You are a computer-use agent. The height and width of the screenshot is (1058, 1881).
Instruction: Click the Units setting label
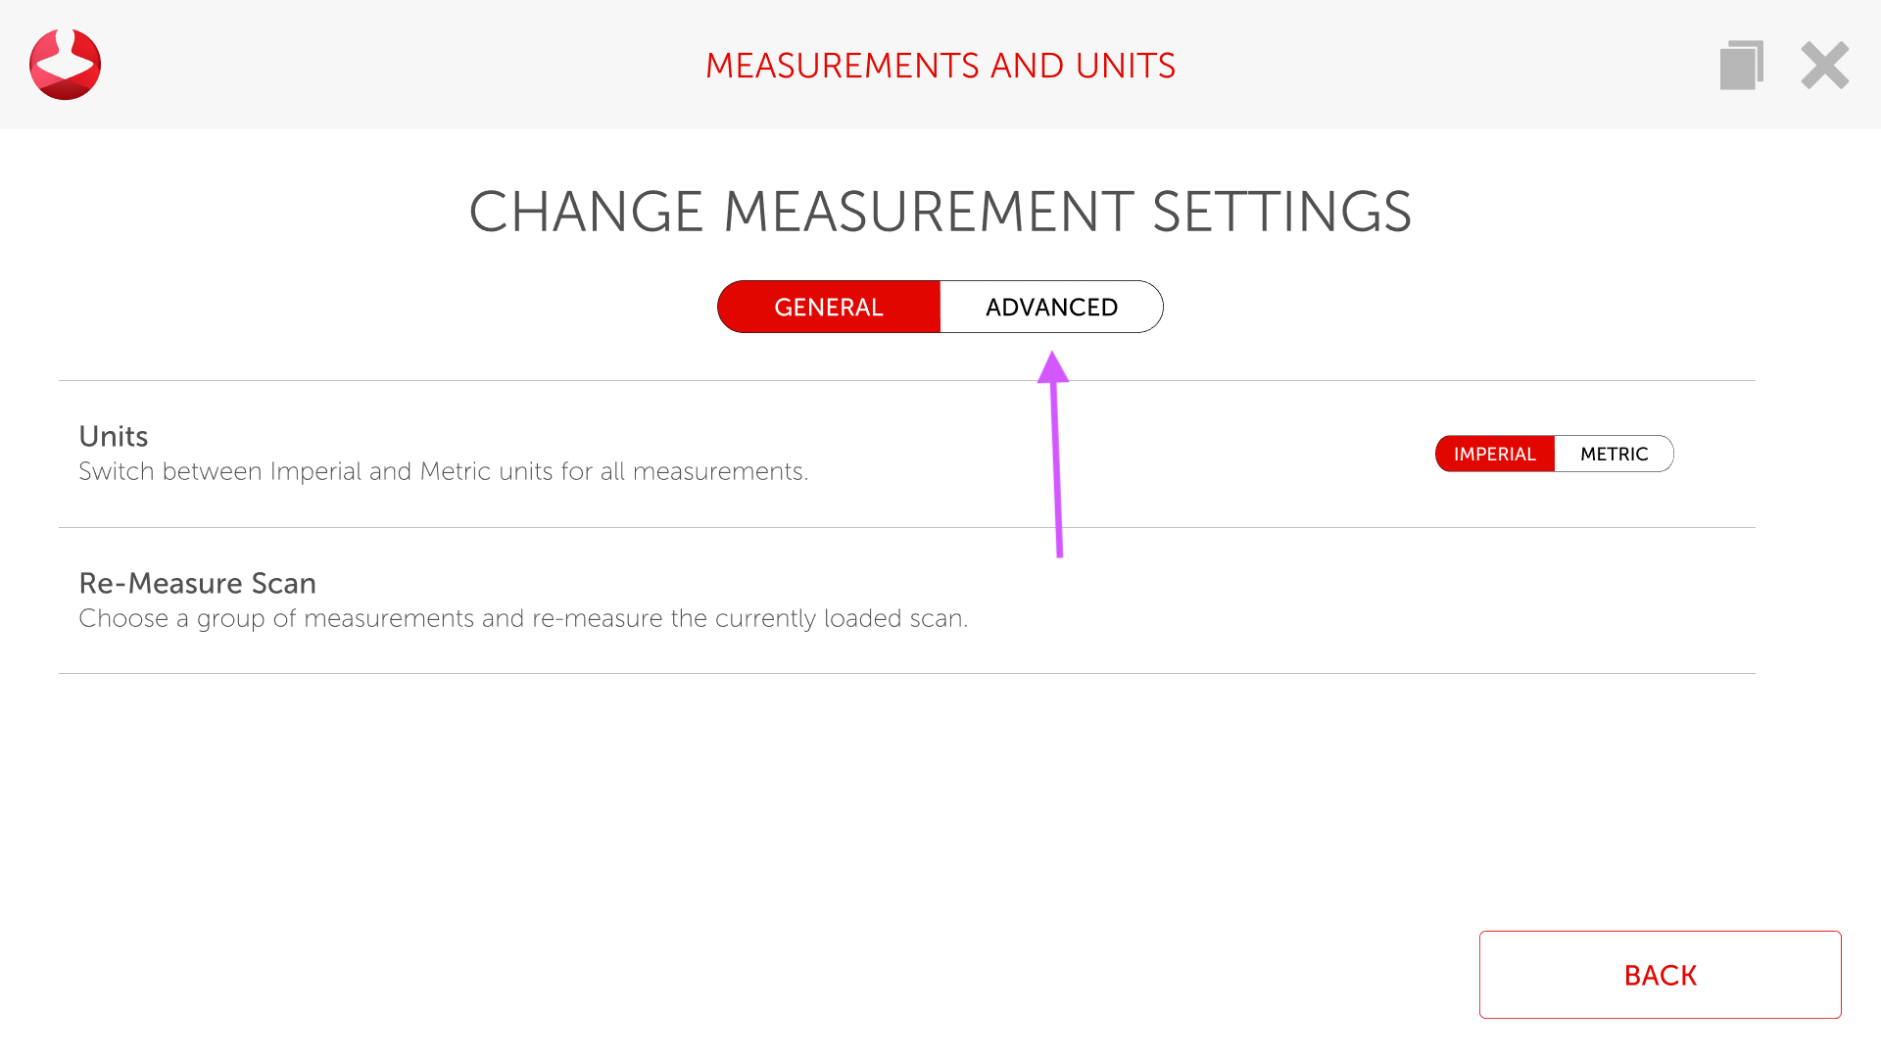click(113, 436)
